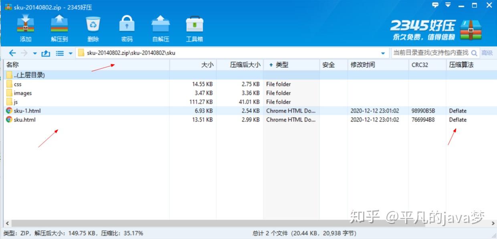Sort by the 压缩后大小 column header

point(240,65)
